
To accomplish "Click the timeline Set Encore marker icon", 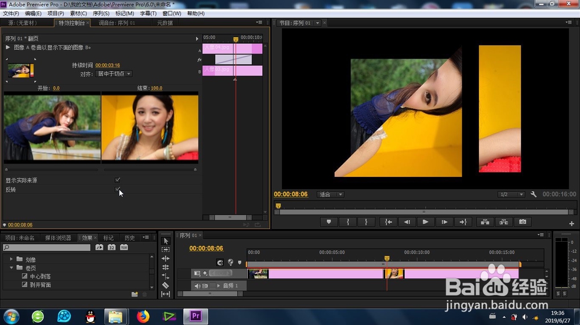I will (230, 262).
